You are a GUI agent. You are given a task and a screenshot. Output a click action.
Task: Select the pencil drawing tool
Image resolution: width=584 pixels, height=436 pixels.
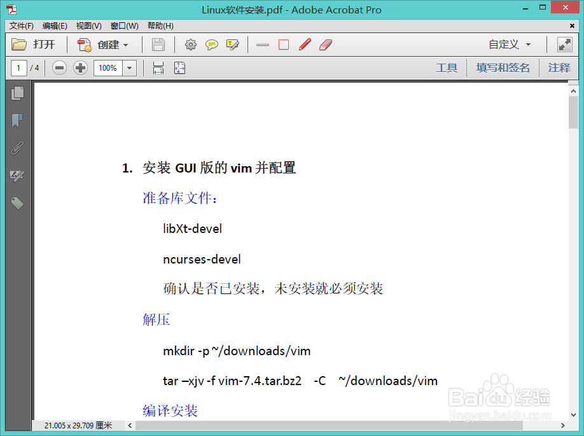304,45
